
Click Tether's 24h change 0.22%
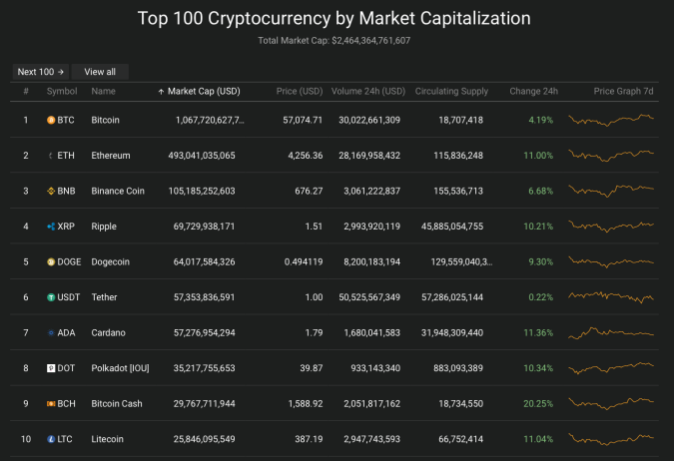click(x=541, y=297)
